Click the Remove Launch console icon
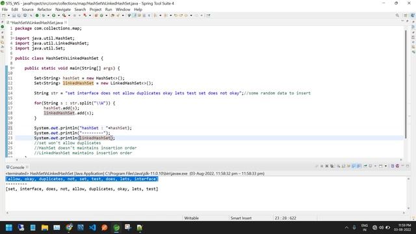 tap(327, 166)
